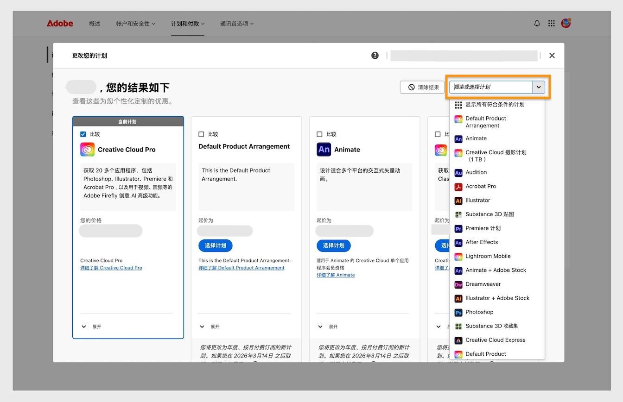Image resolution: width=623 pixels, height=402 pixels.
Task: Open the 帐户和安全性 dropdown menu
Action: pyautogui.click(x=136, y=24)
